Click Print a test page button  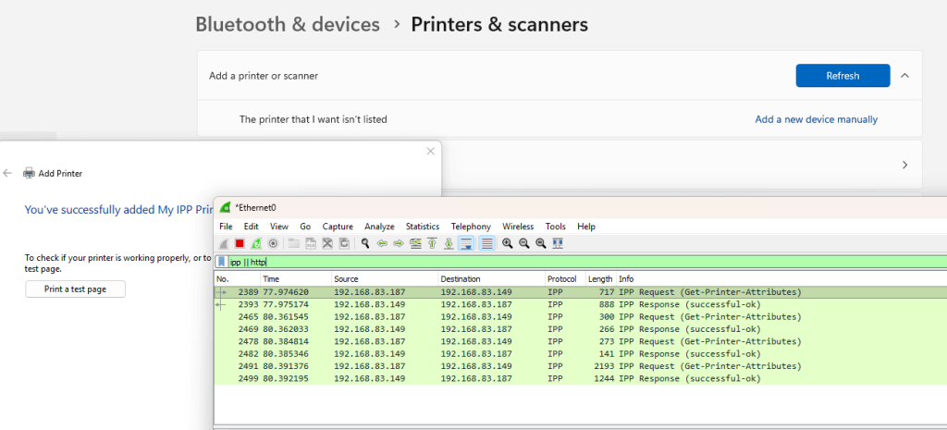(75, 289)
